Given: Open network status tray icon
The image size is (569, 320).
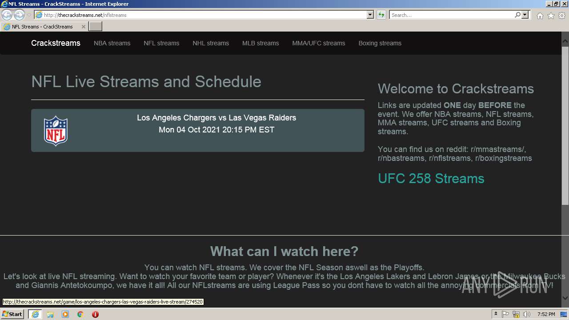Looking at the screenshot, I should pos(516,314).
